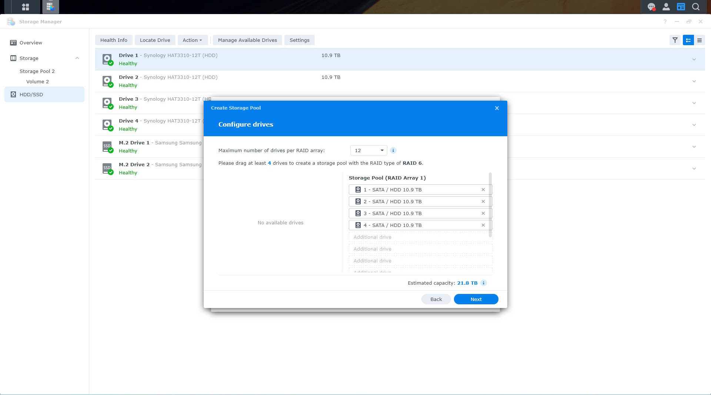This screenshot has height=395, width=711.
Task: Click the Overview sidebar icon
Action: coord(13,43)
